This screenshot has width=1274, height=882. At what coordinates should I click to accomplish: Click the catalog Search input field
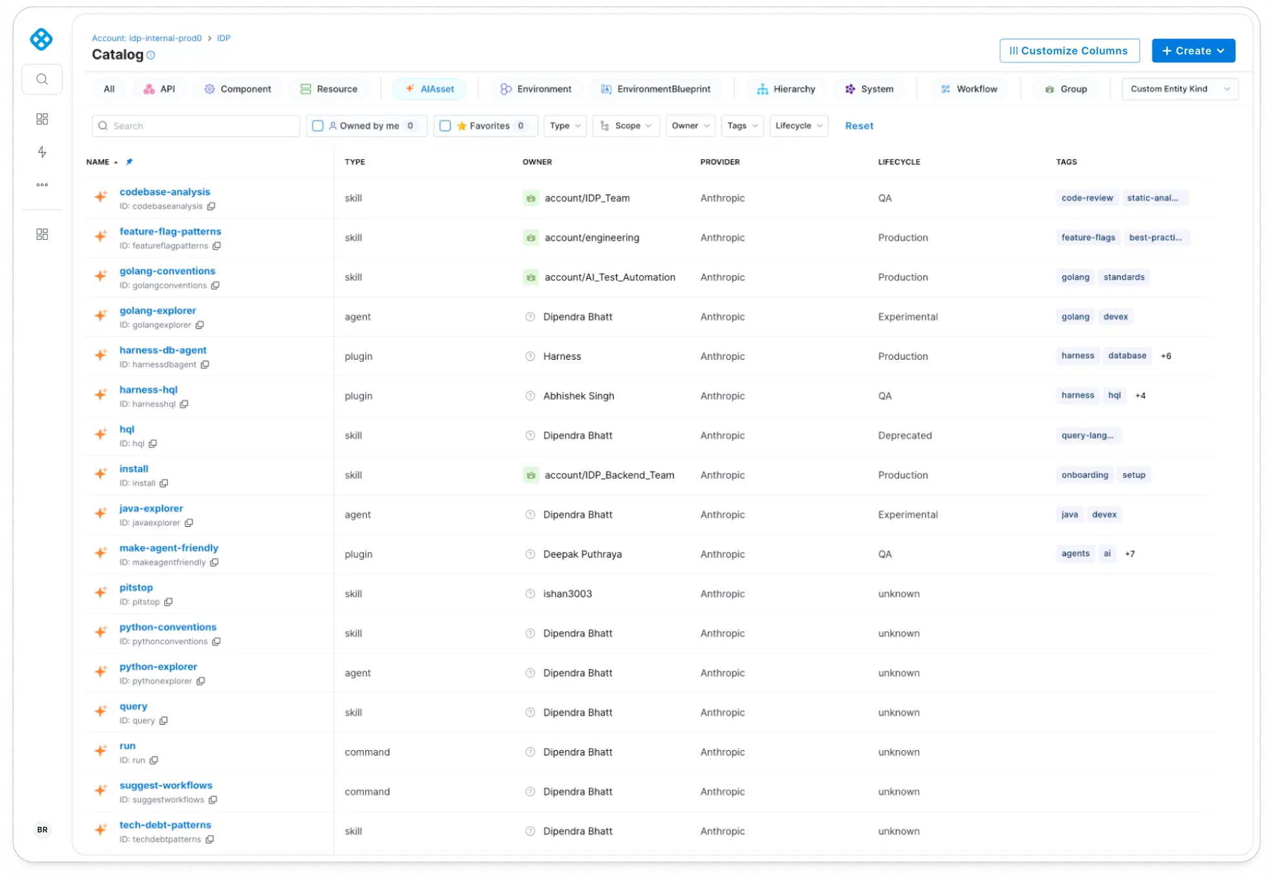click(x=196, y=126)
